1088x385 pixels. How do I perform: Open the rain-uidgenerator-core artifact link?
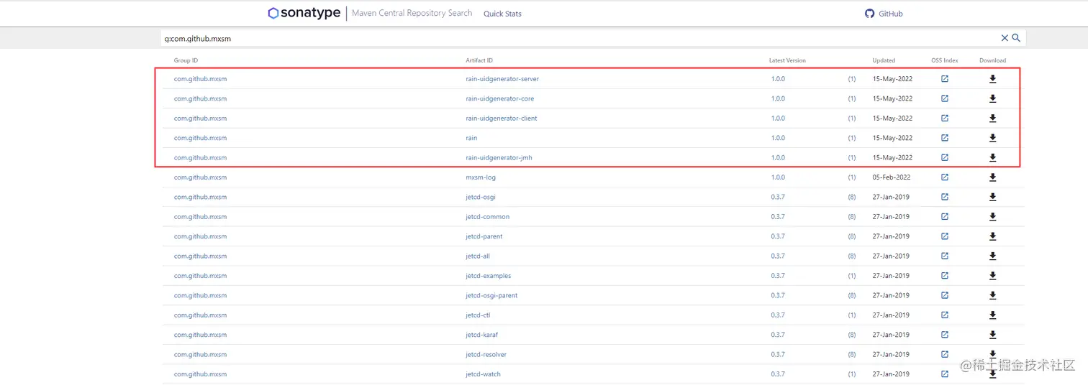[500, 98]
